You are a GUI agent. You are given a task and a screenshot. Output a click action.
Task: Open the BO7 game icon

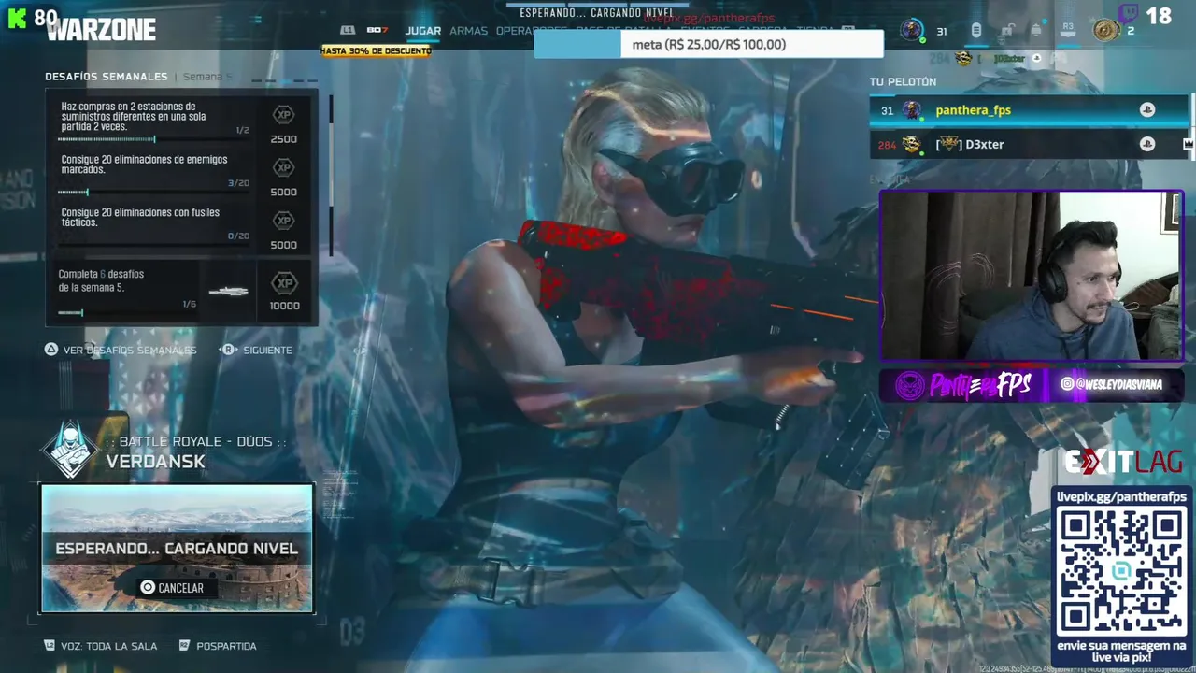click(x=377, y=30)
